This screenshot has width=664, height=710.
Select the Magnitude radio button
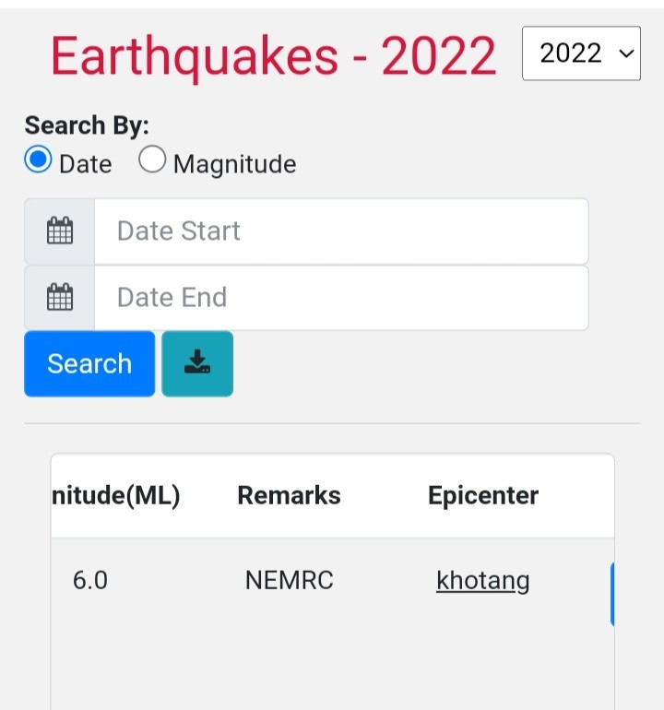(152, 159)
